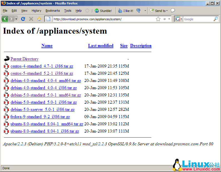221x172 pixels.
Task: Open the Google search engine selector
Action: (179, 19)
